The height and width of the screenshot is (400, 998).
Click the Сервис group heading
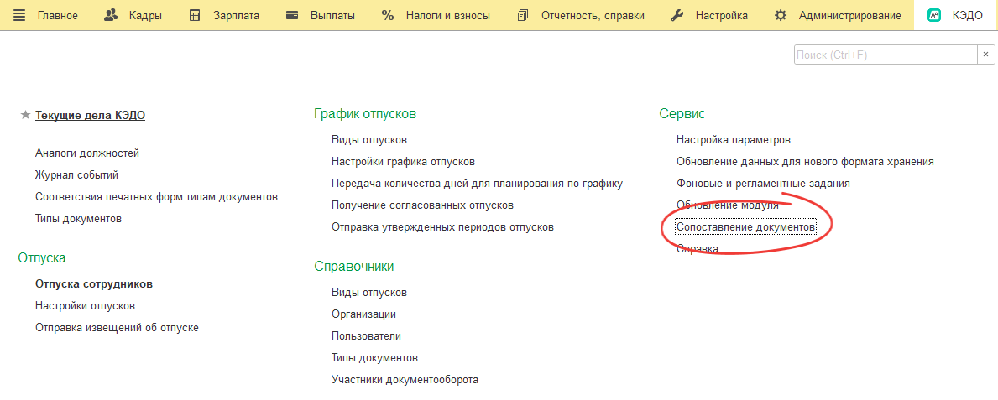click(x=682, y=114)
